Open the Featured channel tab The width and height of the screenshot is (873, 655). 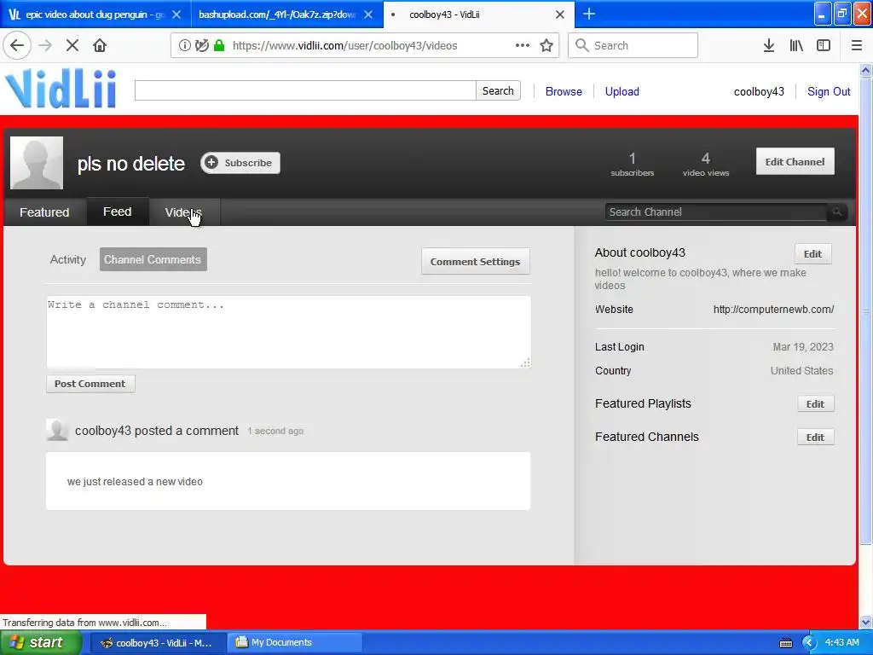click(44, 212)
